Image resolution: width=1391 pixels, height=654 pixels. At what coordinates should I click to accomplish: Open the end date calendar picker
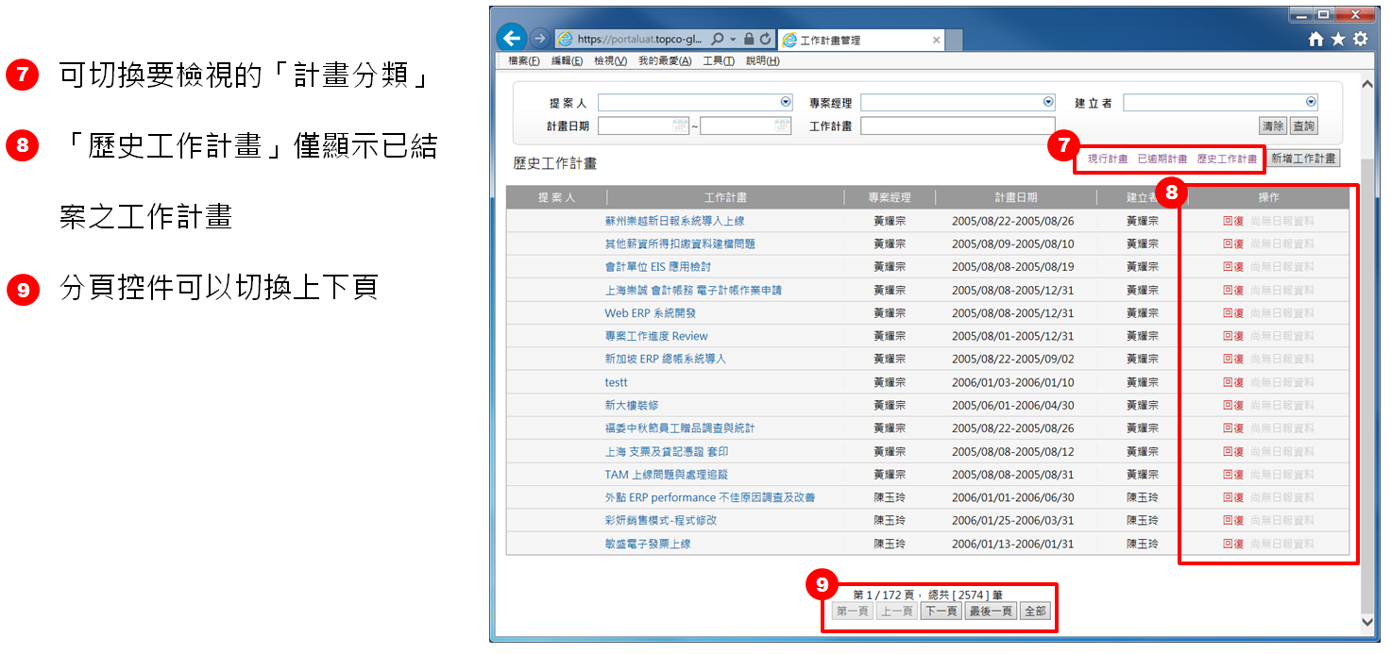click(782, 126)
